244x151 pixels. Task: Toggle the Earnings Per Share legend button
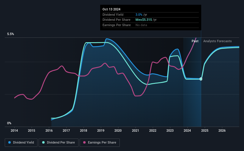coord(100,143)
